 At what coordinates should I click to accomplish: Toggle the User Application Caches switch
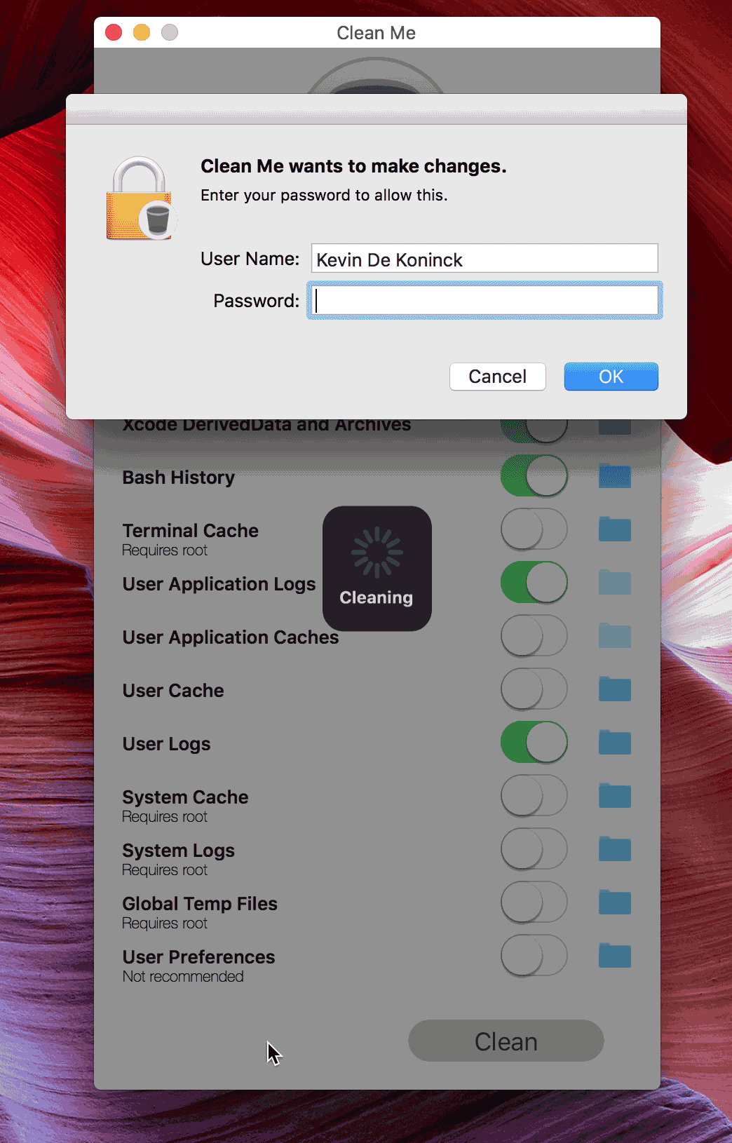pos(534,636)
